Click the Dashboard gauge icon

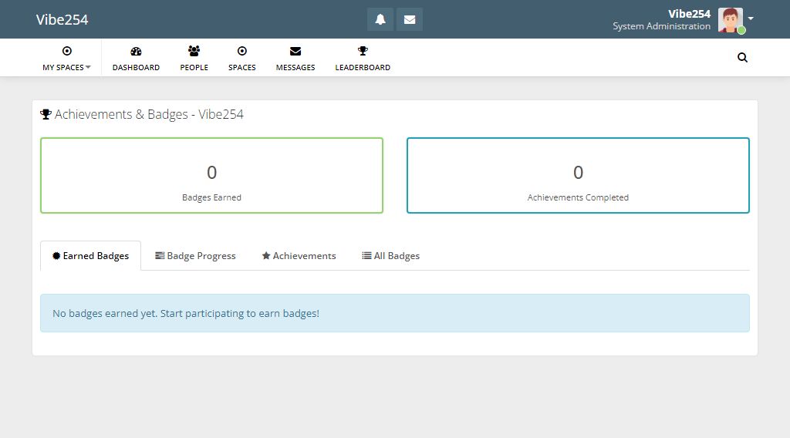[x=136, y=51]
